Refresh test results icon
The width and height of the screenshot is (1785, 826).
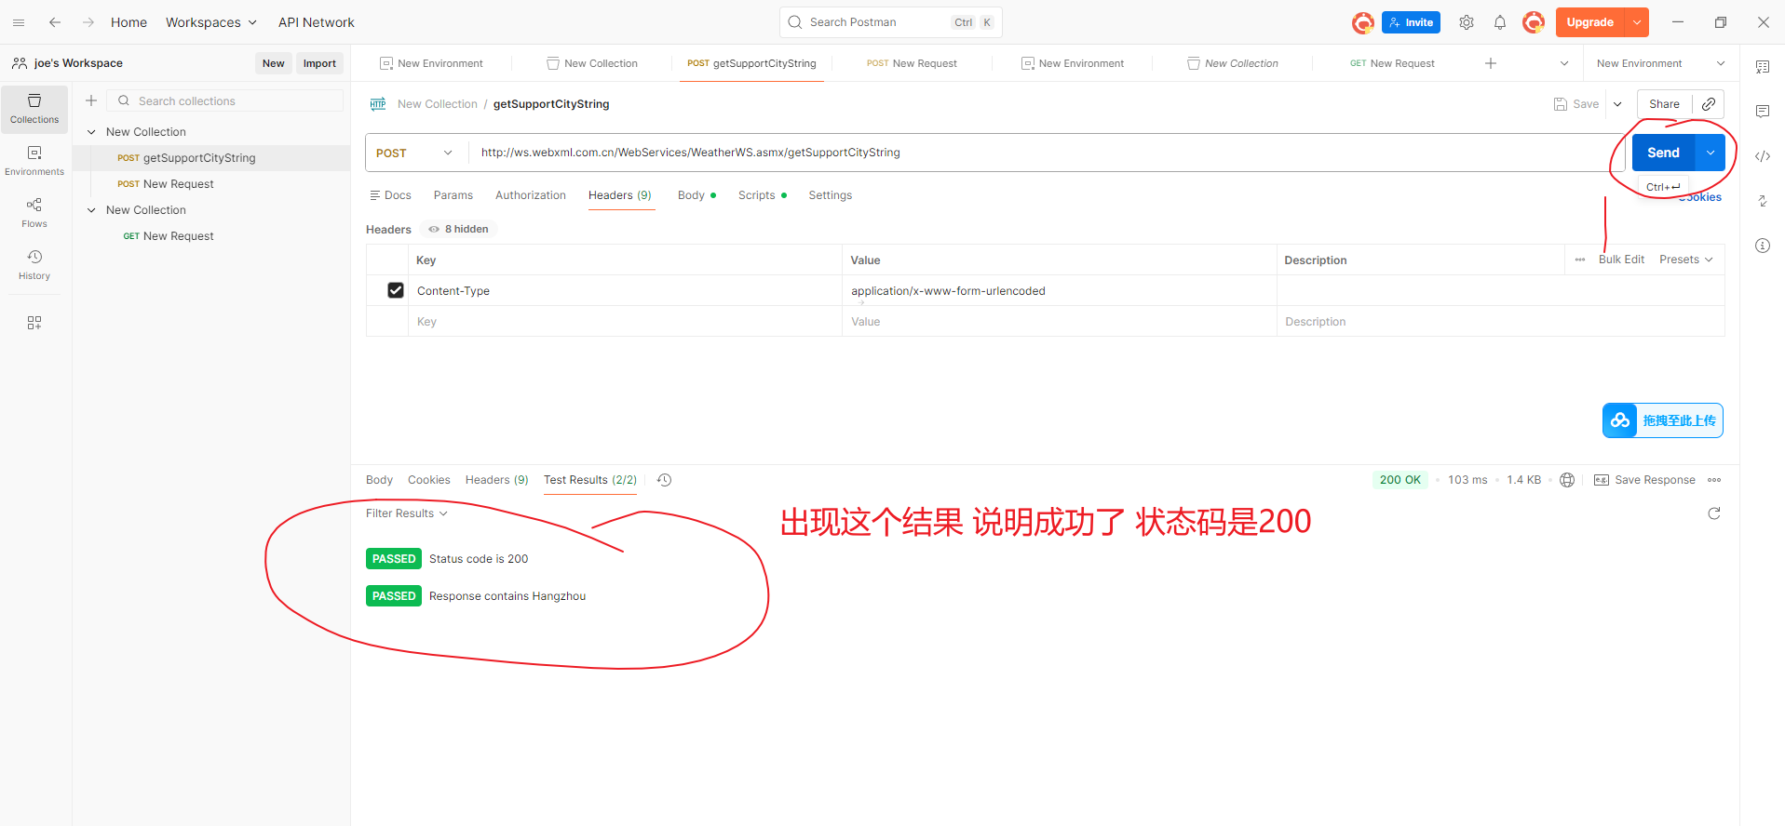click(1714, 513)
